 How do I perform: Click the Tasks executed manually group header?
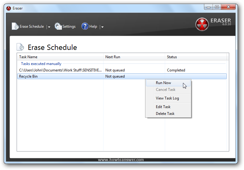tap(41, 64)
